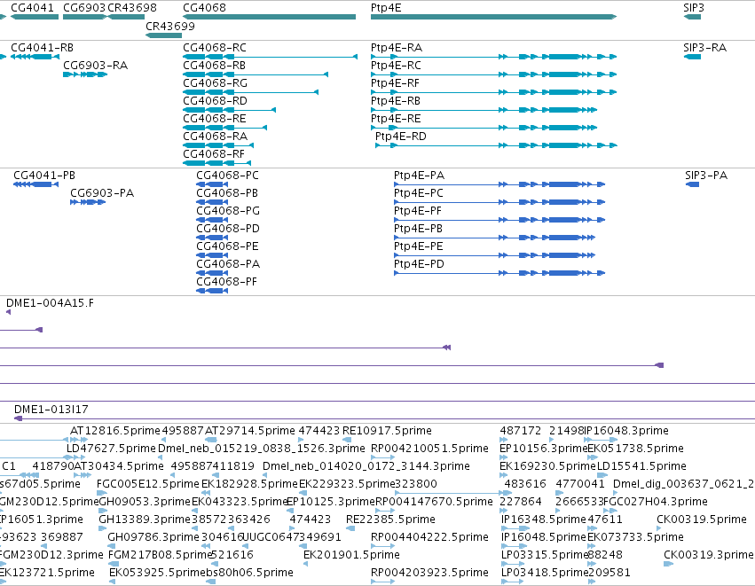Click protein SIP3-PA label

pyautogui.click(x=706, y=176)
